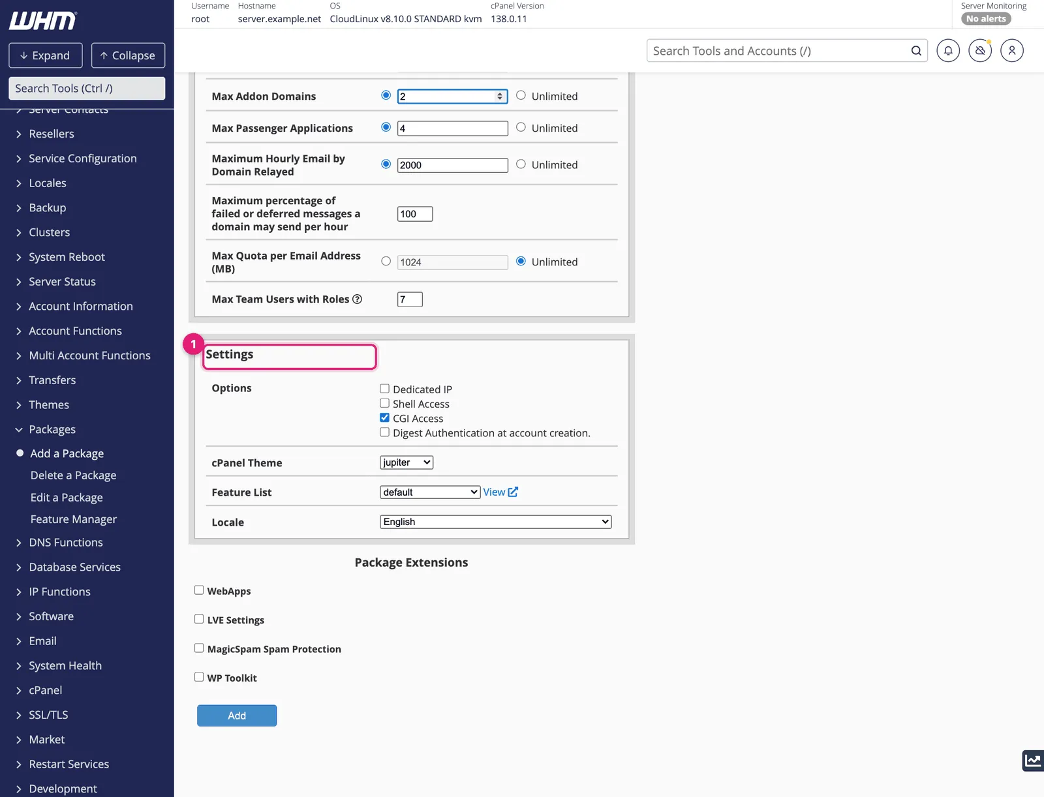Open the View feature list link
This screenshot has height=797, width=1044.
coord(494,492)
